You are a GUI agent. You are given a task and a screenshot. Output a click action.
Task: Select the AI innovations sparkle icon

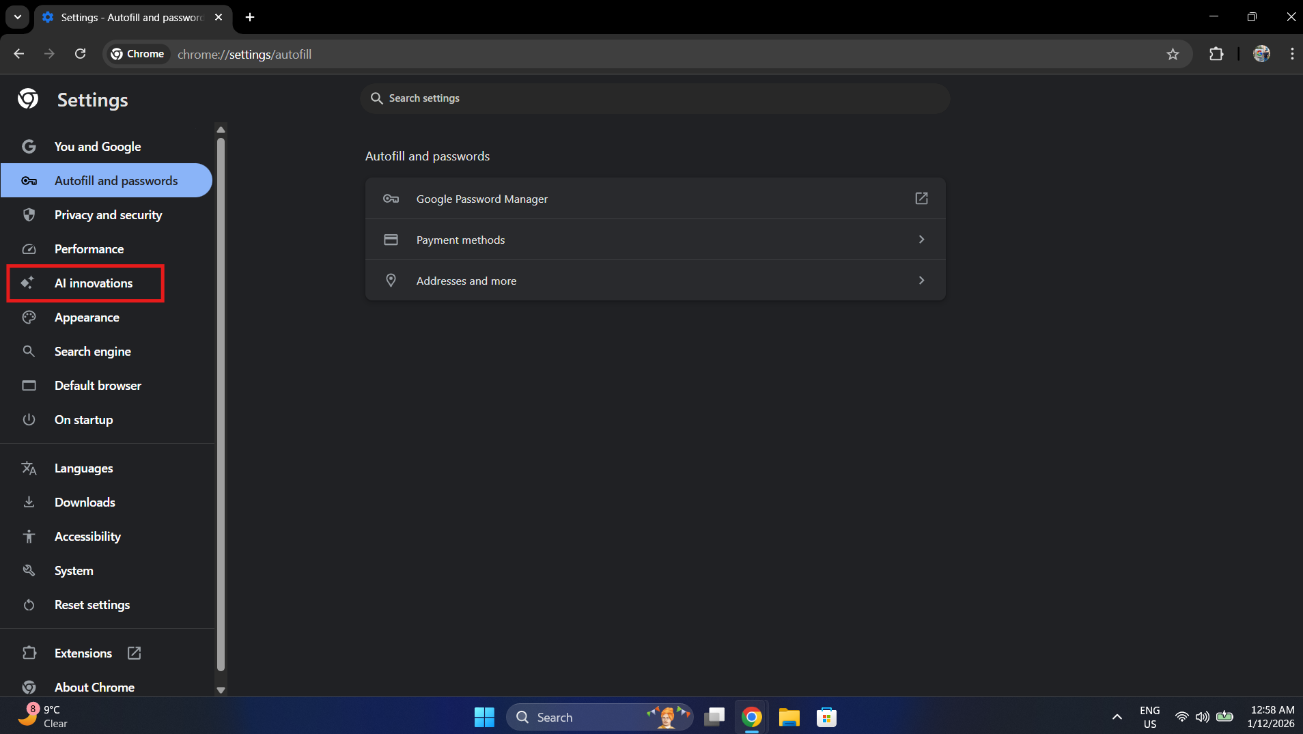29,283
